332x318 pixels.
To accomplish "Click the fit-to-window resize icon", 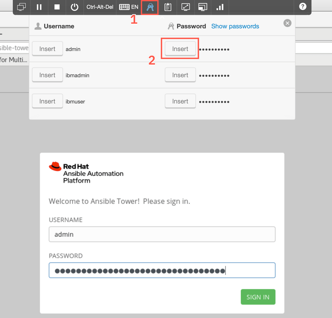I will pos(186,7).
